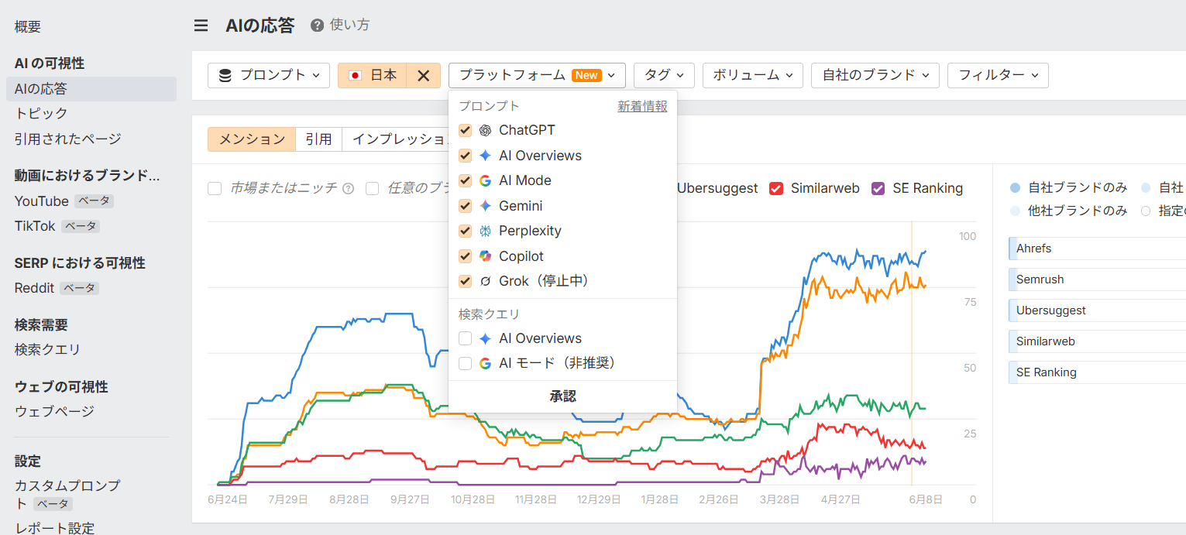Click the Gemini star icon
This screenshot has width=1186, height=535.
pos(486,206)
